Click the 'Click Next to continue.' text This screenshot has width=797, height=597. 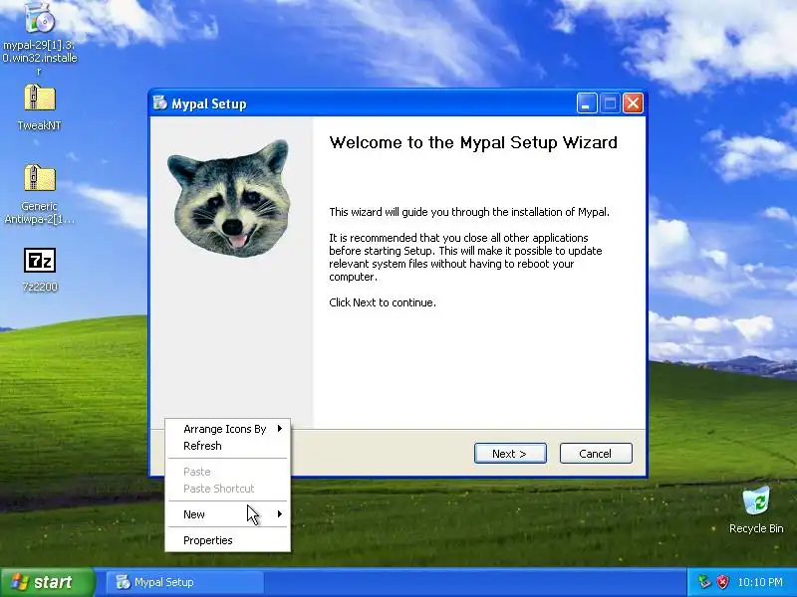pos(383,302)
